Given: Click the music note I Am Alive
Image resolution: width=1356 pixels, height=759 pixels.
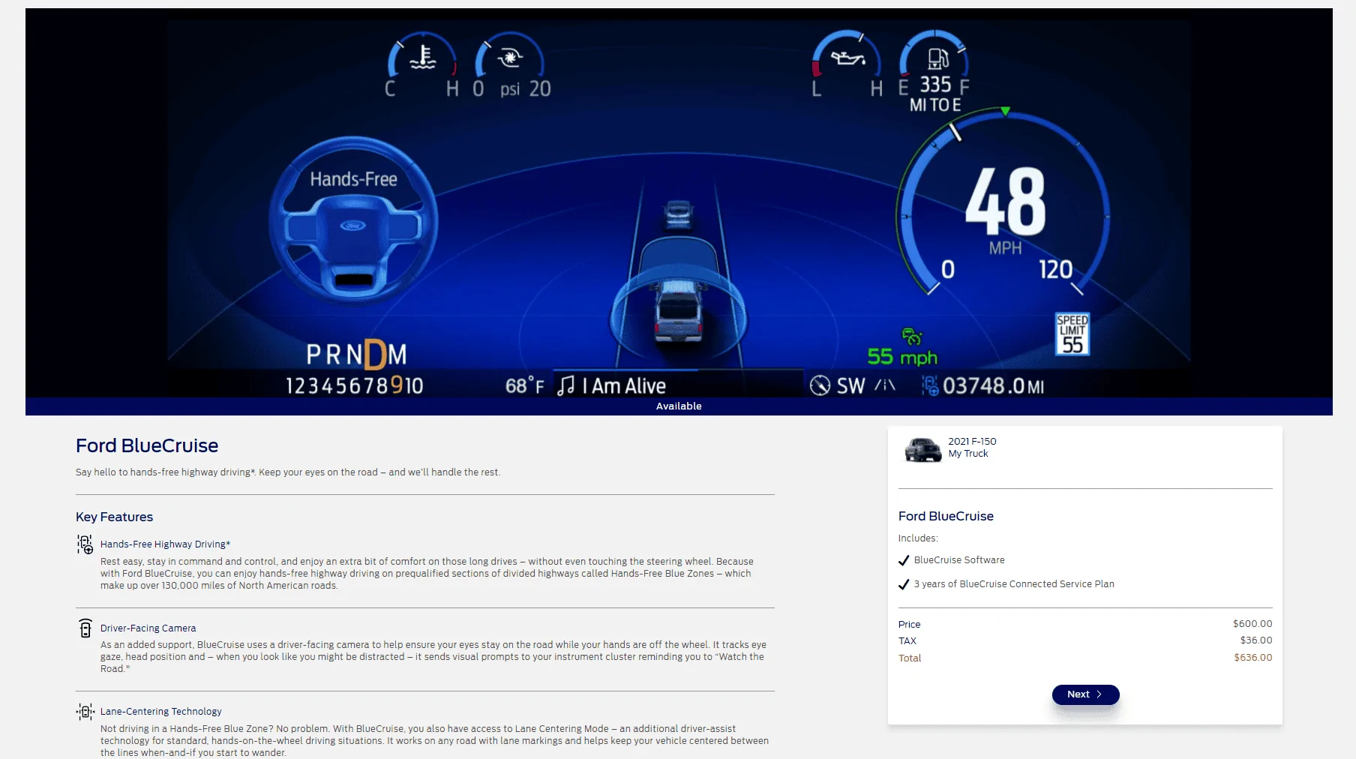Looking at the screenshot, I should [x=566, y=385].
